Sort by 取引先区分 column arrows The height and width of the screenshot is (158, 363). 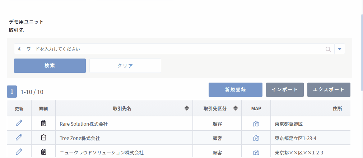(236, 108)
